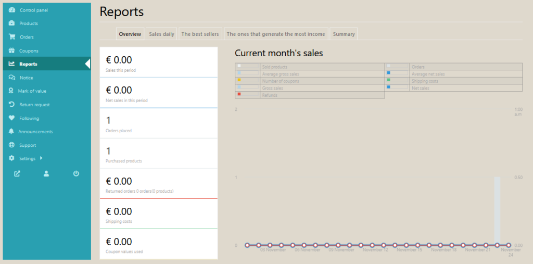Open Products via its briefcase icon

(12, 23)
